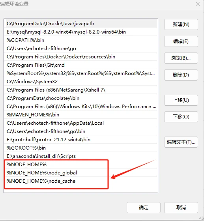Select the Docker resources bin path
204x221 pixels.
point(81,57)
